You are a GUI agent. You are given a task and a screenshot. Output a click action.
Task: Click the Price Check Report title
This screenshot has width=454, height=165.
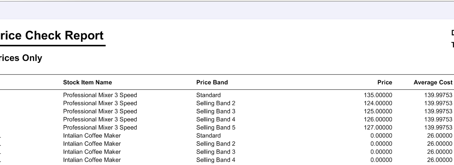point(51,35)
